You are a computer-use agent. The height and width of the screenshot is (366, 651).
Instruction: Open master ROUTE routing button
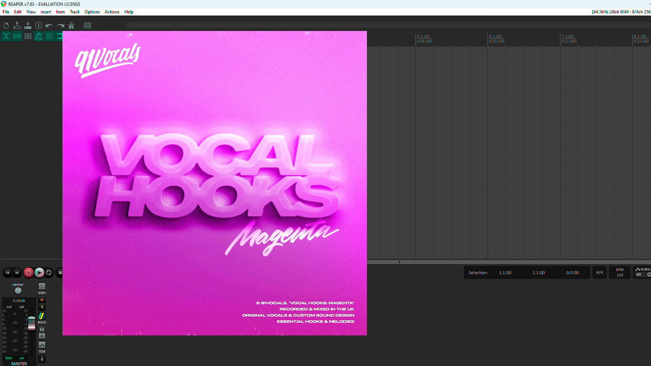[42, 316]
